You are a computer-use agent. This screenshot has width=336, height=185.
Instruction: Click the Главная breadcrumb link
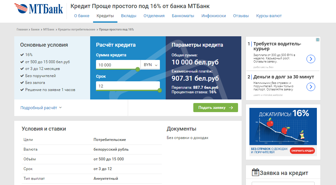22,29
